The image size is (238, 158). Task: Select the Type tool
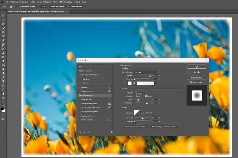(3, 82)
